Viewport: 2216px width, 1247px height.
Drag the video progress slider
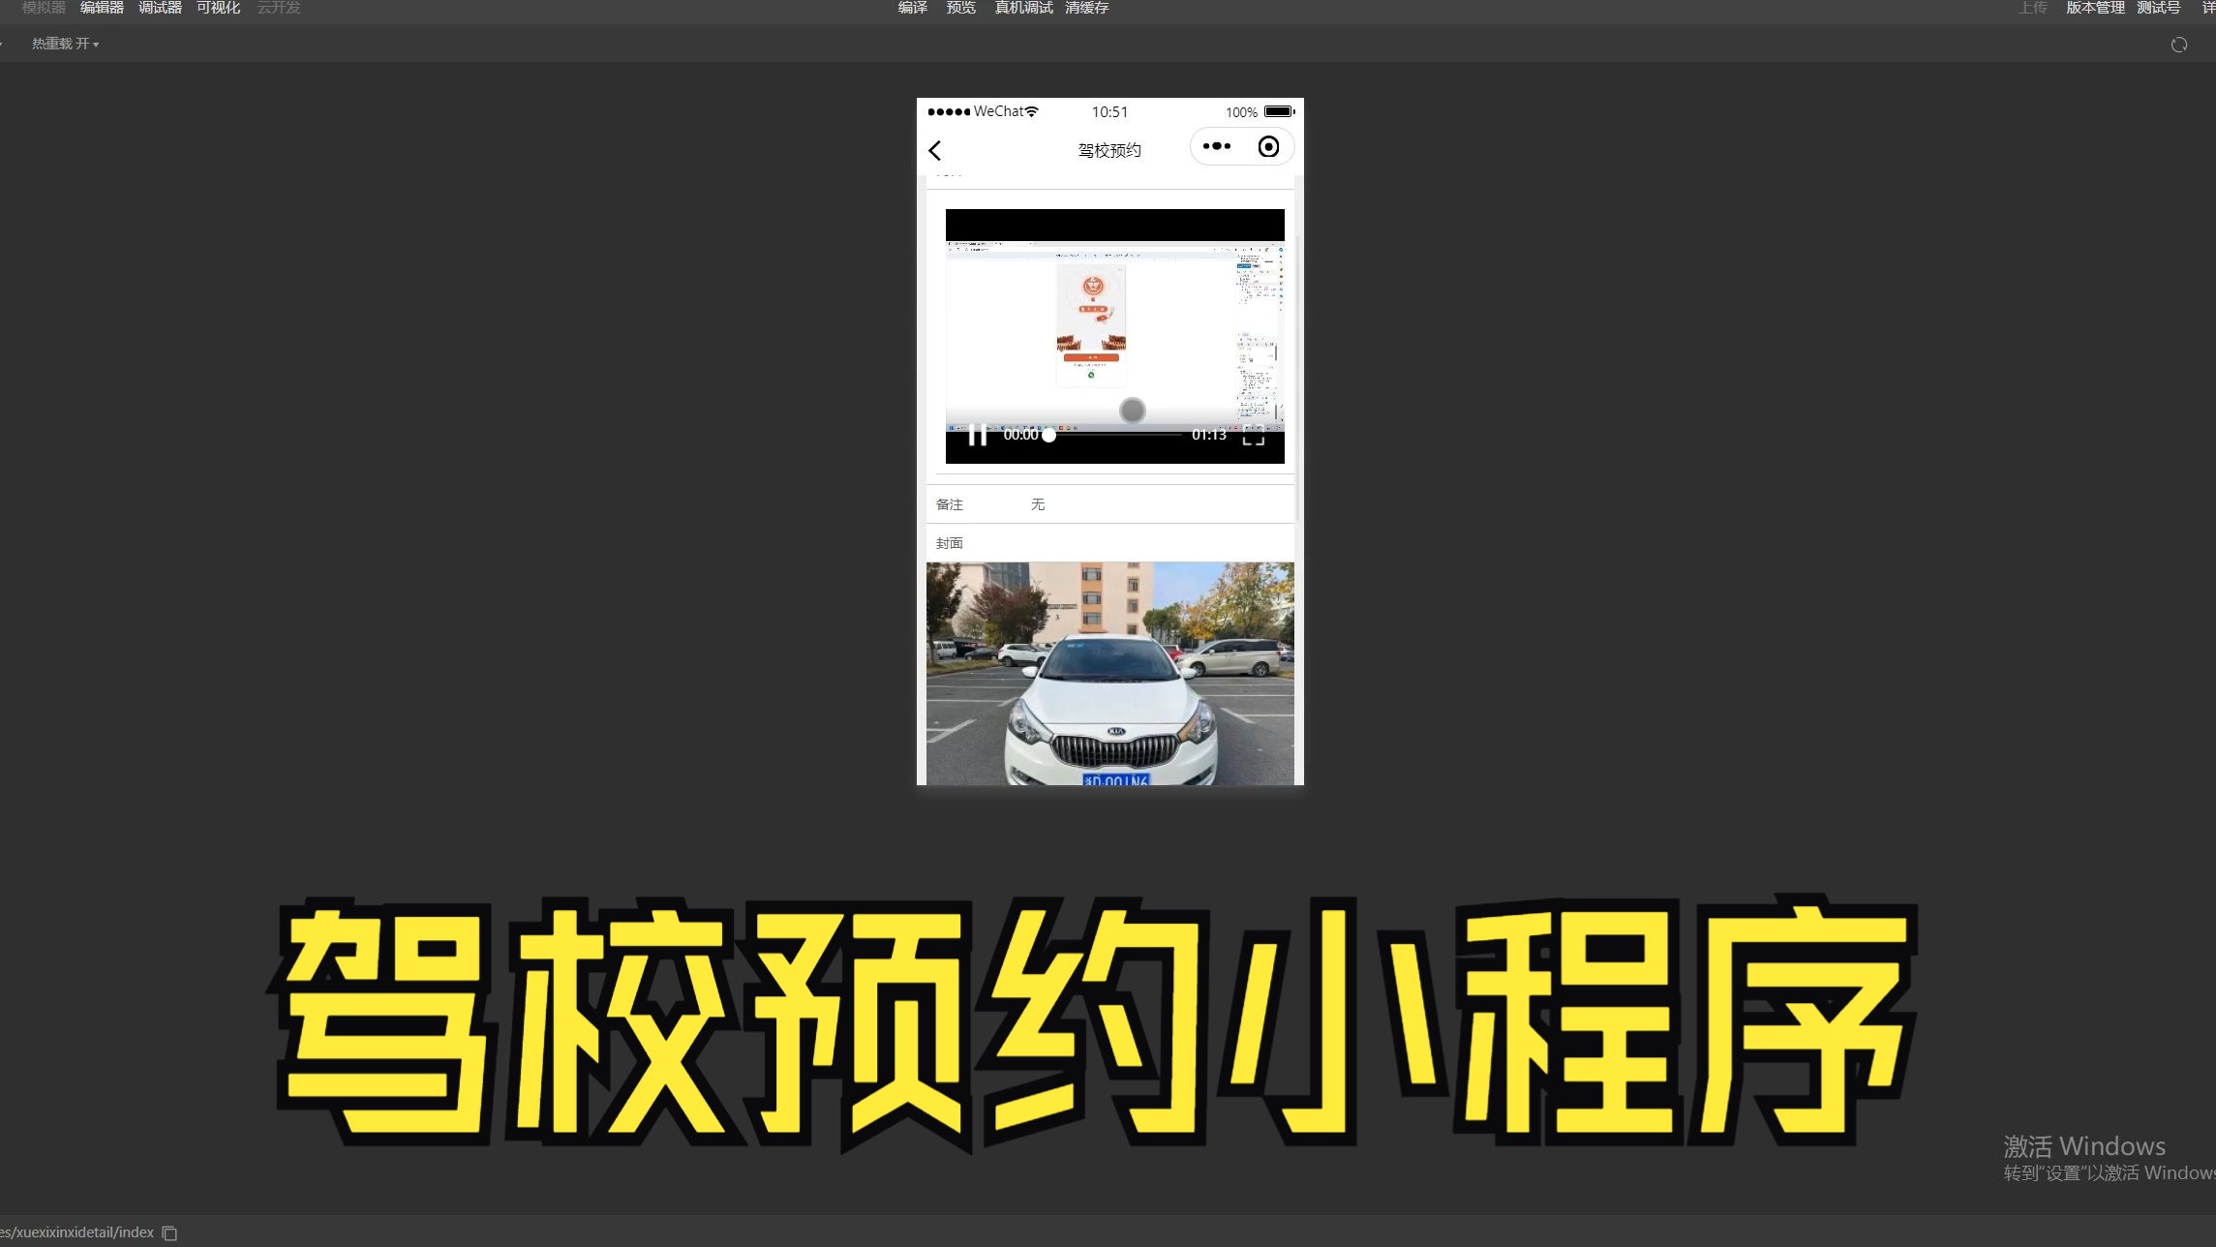click(x=1050, y=434)
